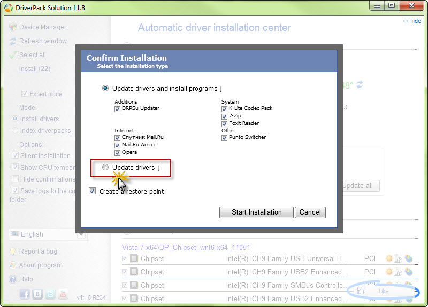
Task: Click the US flag language icon
Action: (x=15, y=234)
